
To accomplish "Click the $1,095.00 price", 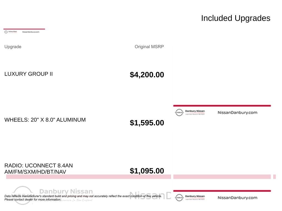I will click(147, 171).
